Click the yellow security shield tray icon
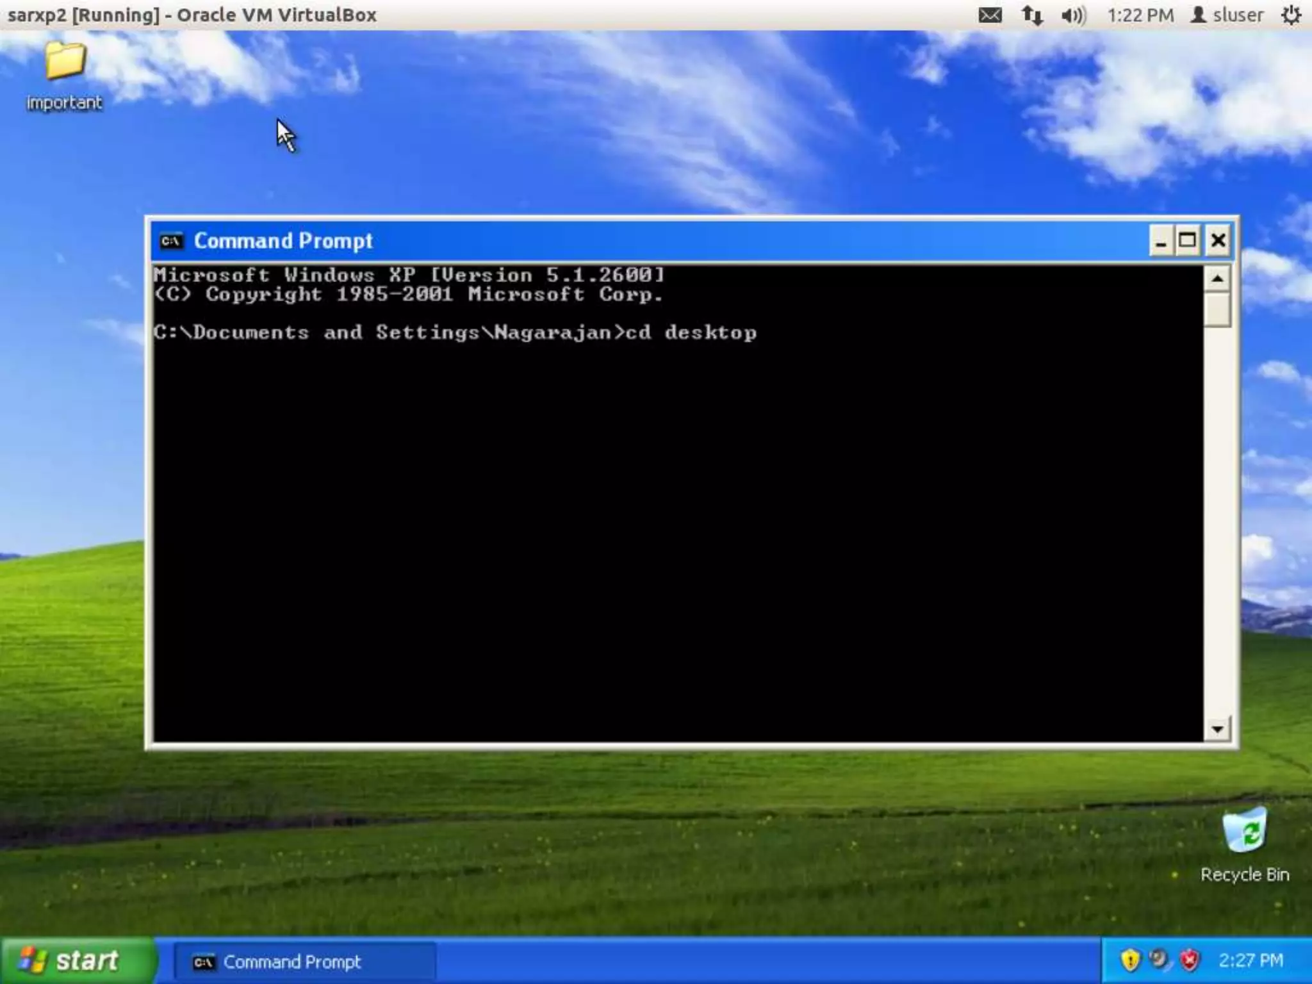Viewport: 1312px width, 984px height. [x=1130, y=960]
